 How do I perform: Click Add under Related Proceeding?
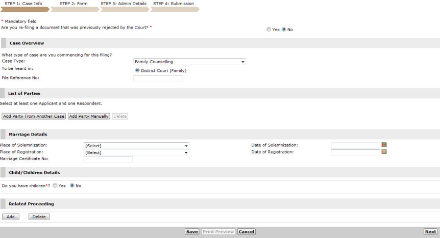coord(10,217)
